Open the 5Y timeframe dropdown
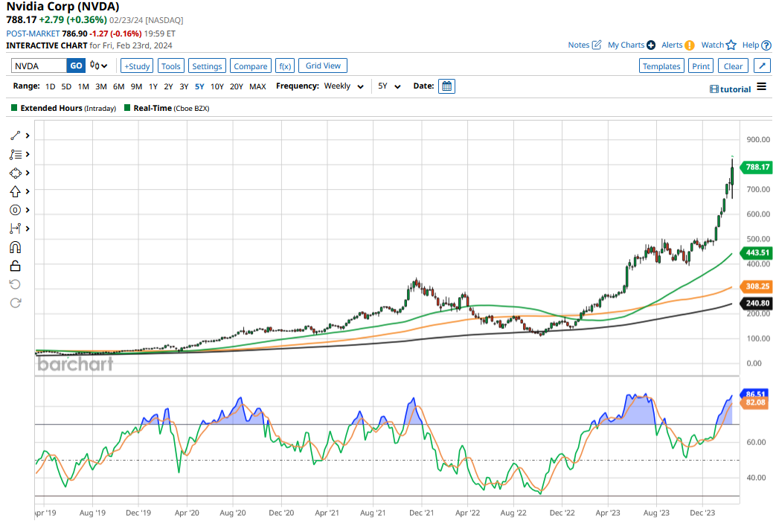 [387, 86]
